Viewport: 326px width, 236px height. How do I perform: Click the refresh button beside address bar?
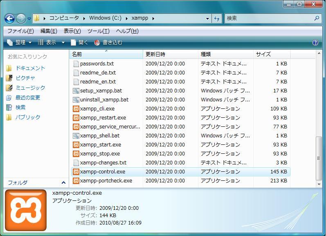(x=217, y=18)
